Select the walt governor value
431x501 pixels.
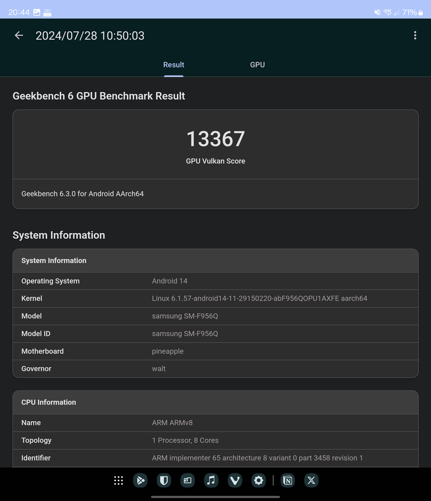158,369
